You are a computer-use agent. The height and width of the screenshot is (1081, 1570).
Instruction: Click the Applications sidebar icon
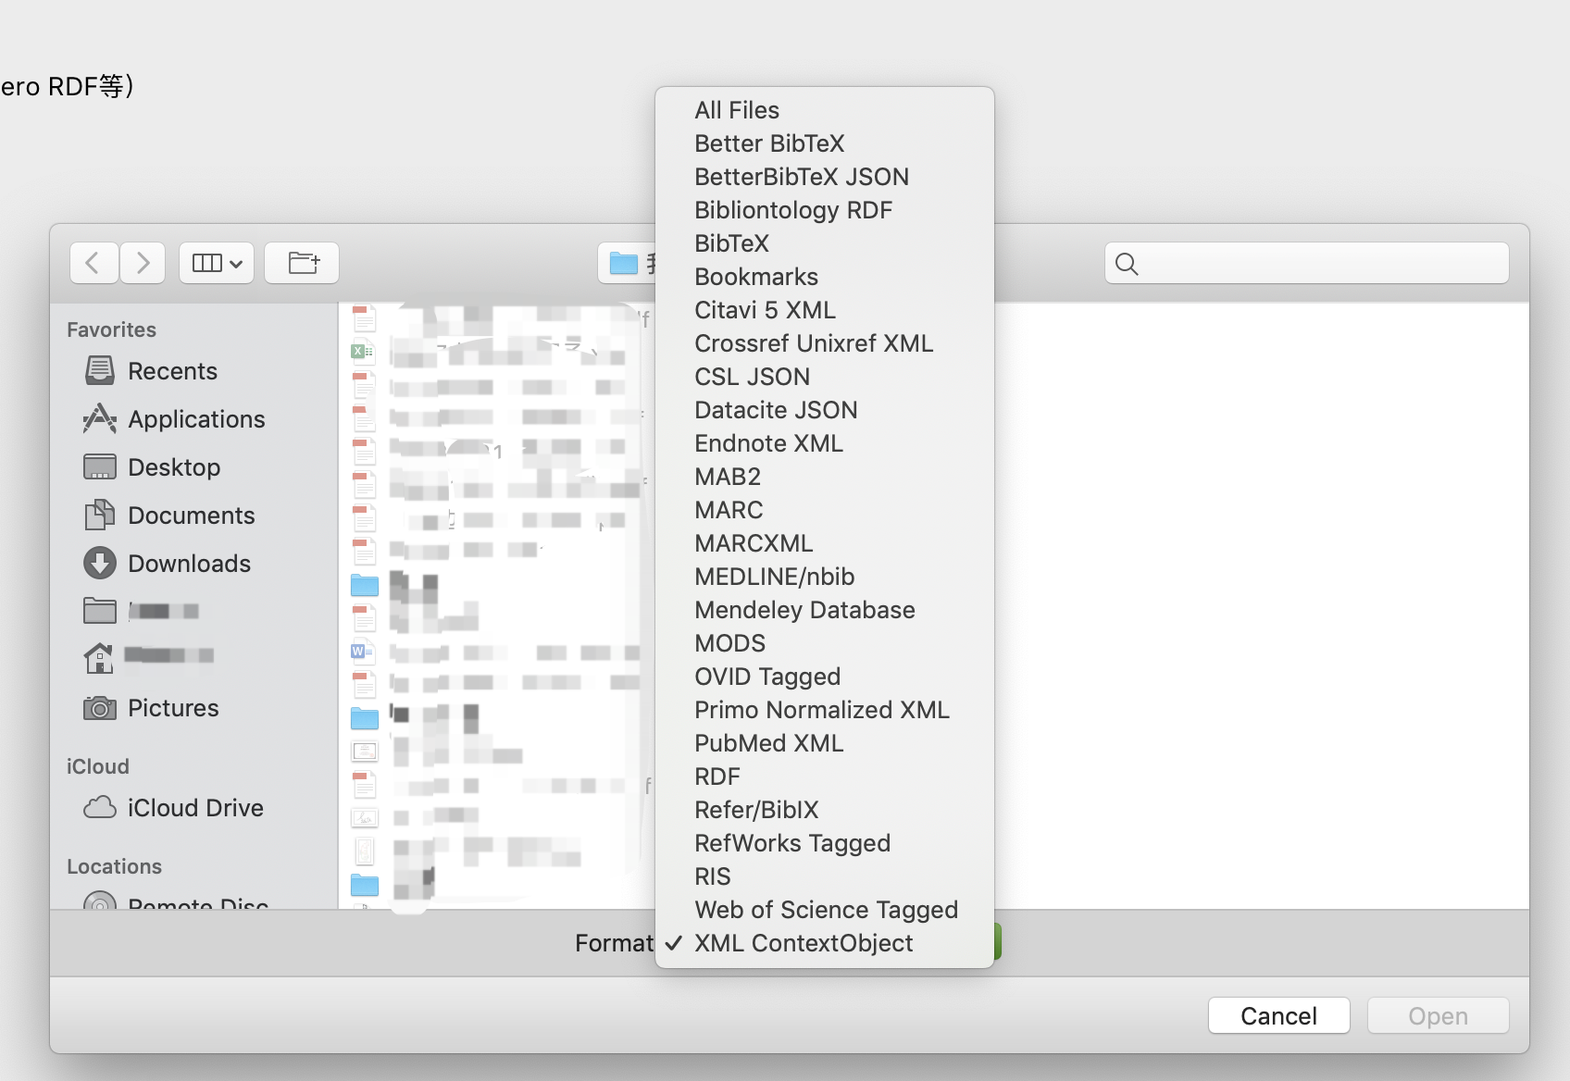(100, 419)
